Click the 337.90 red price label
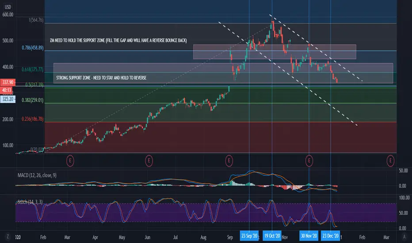The image size is (412, 243). coord(8,82)
